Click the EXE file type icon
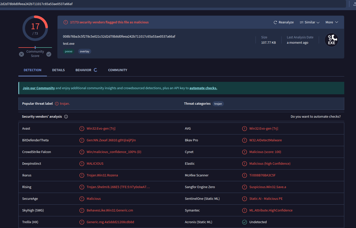The height and width of the screenshot is (228, 356). coord(331,40)
